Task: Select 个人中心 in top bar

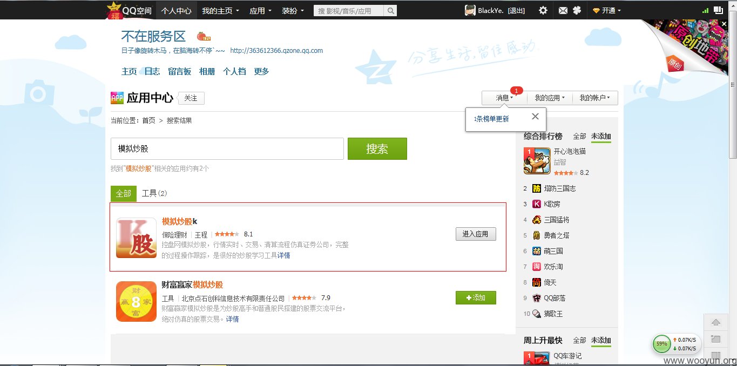Action: (x=176, y=10)
